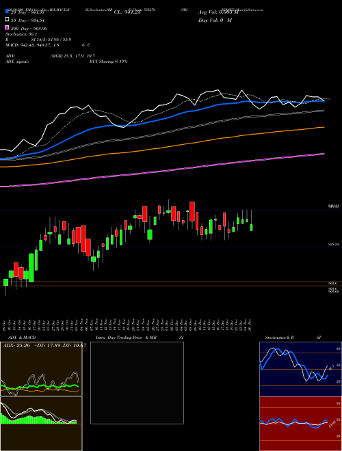The height and width of the screenshot is (451, 342).
Task: Click the blue 20 day EMA line's end
Action: click(323, 100)
